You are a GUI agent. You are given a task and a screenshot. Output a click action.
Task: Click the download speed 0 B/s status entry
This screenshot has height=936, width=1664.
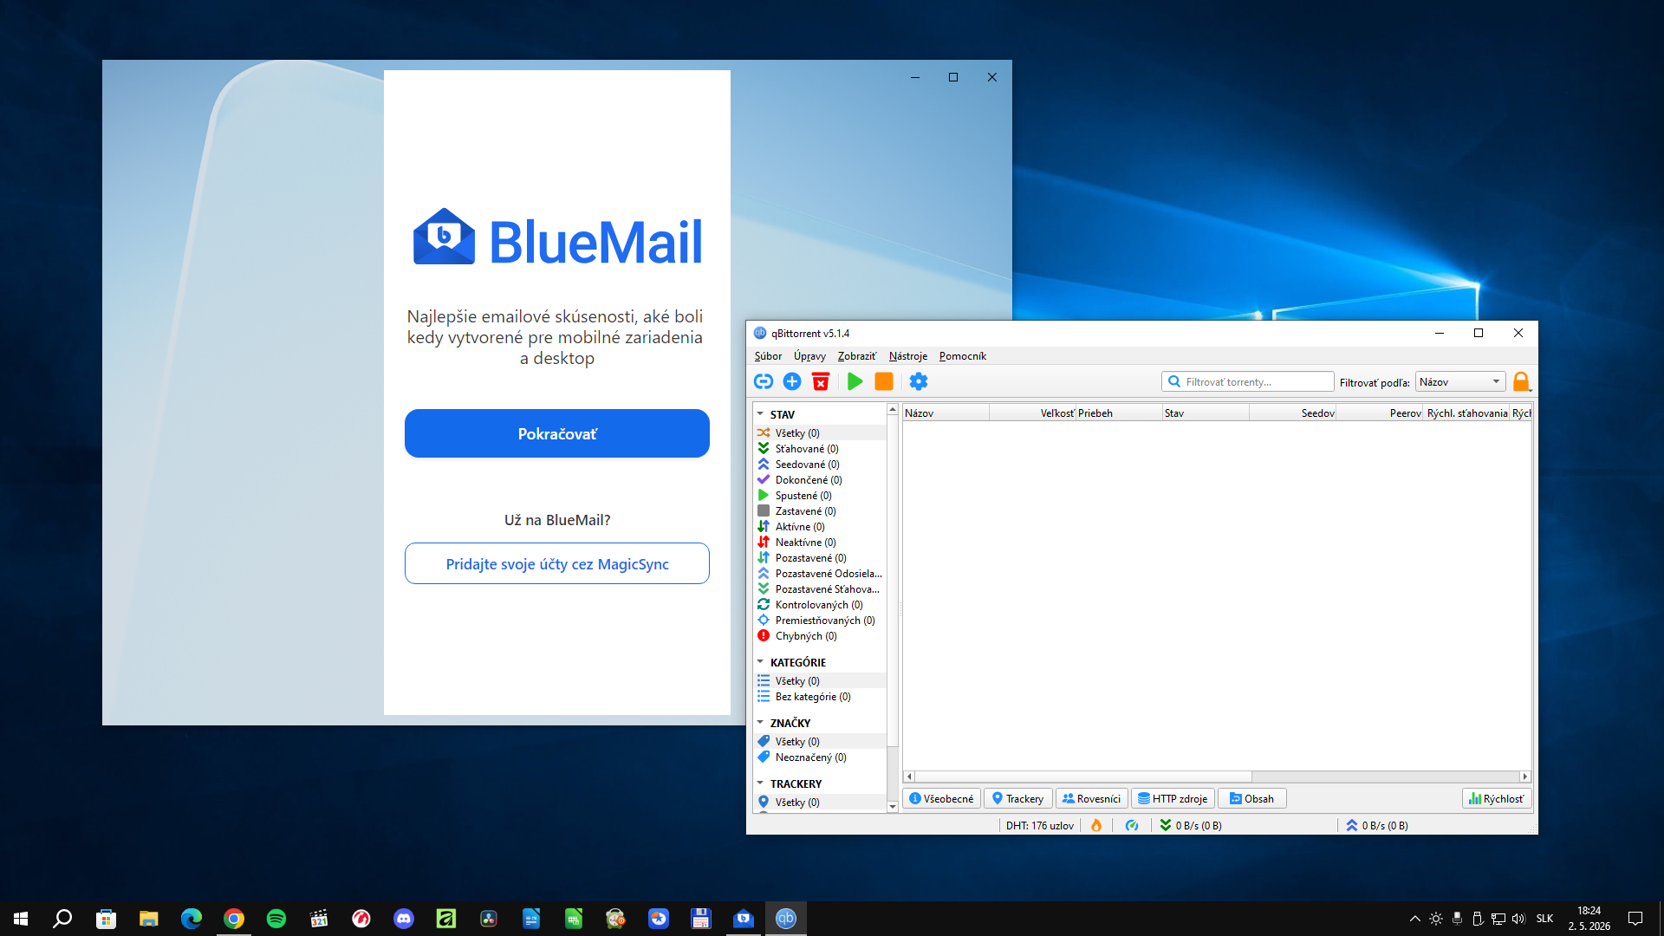click(1191, 825)
